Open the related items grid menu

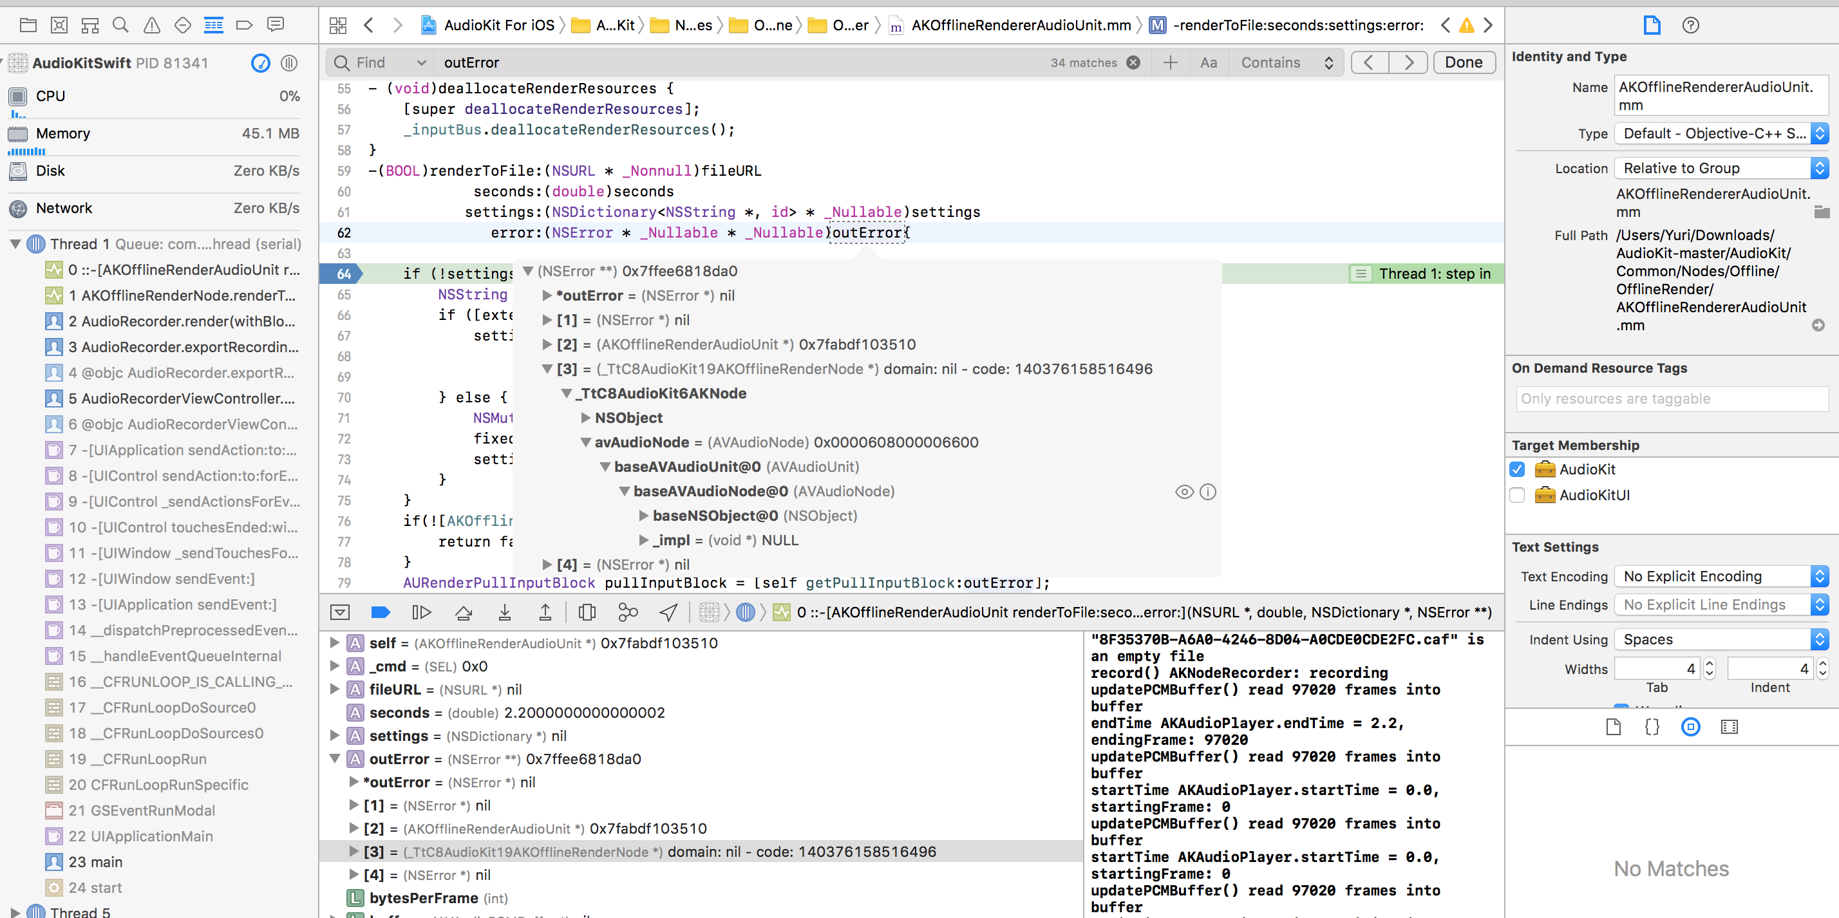click(337, 26)
